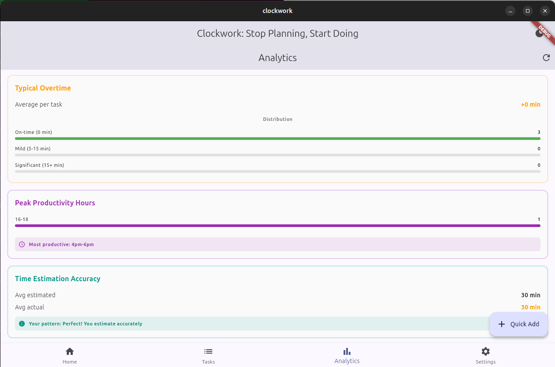The height and width of the screenshot is (367, 555).
Task: Click the purple 16-18 productivity bar
Action: [278, 226]
